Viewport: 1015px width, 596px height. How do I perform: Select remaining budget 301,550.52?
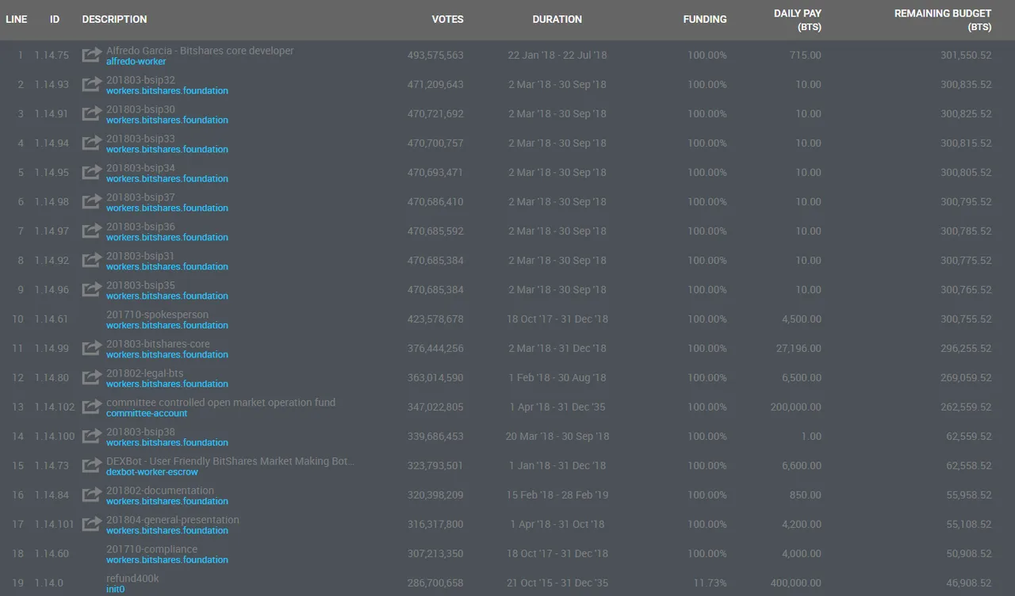967,55
